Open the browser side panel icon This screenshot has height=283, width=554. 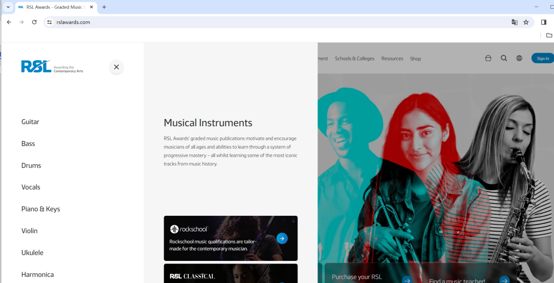(543, 22)
